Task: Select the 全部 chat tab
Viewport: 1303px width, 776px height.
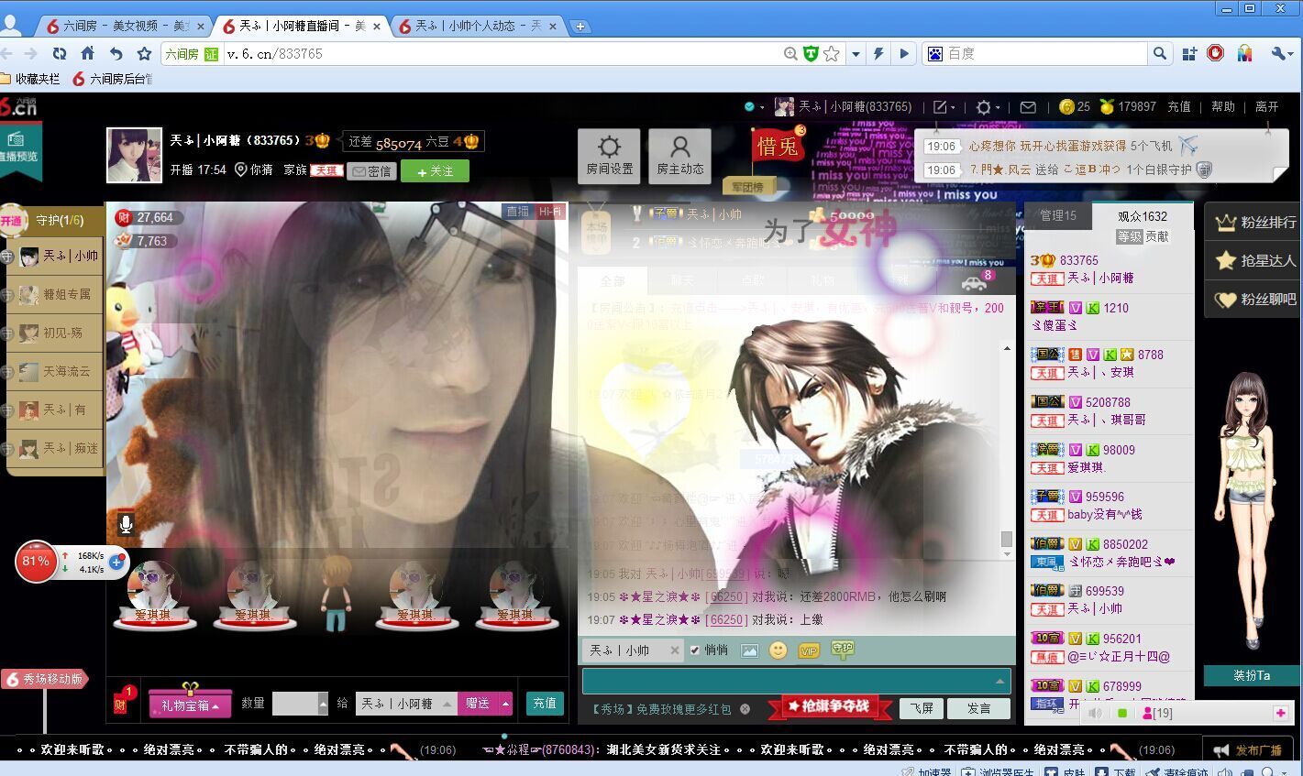Action: 613,280
